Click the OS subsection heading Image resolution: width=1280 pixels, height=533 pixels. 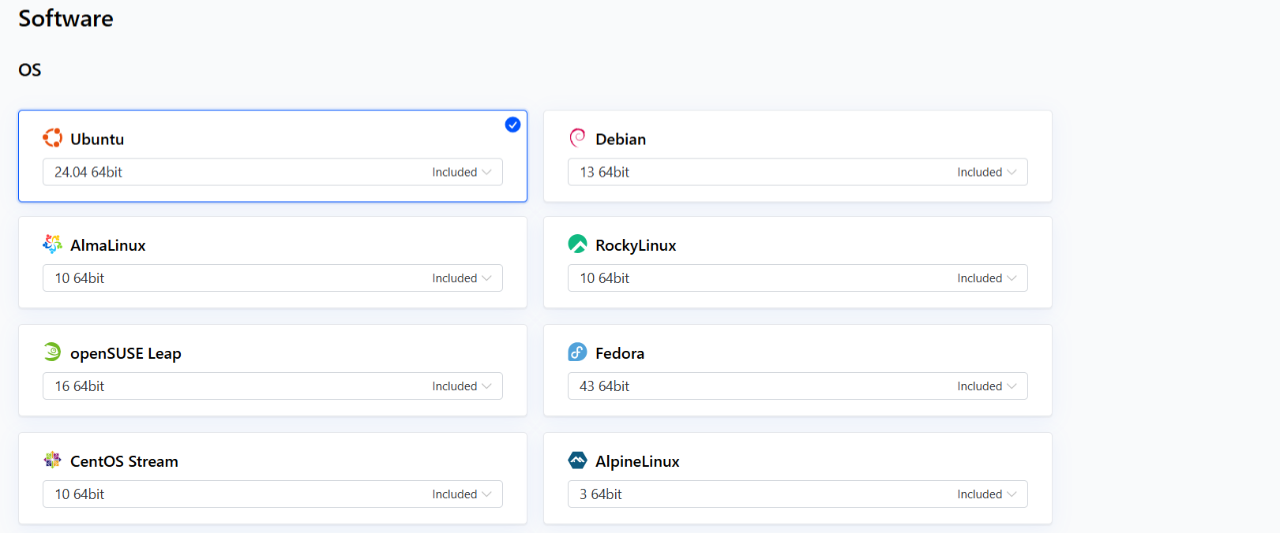30,69
